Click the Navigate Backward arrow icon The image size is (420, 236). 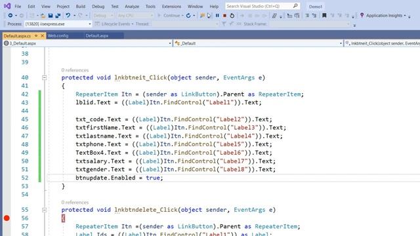tap(10, 16)
